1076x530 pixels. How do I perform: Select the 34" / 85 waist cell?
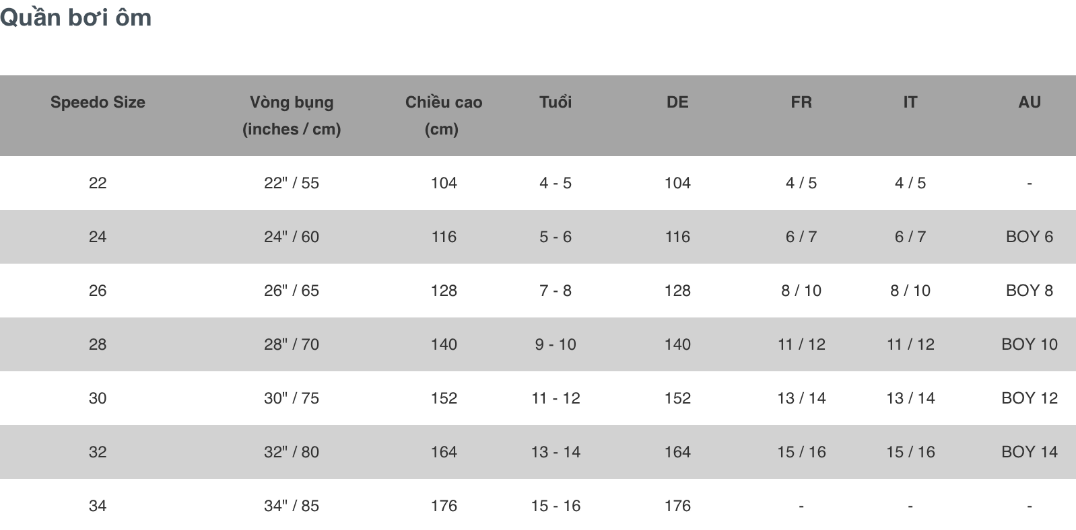[x=292, y=506]
